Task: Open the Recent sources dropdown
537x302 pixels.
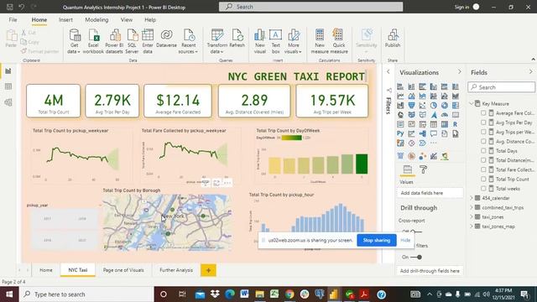Action: tap(188, 41)
